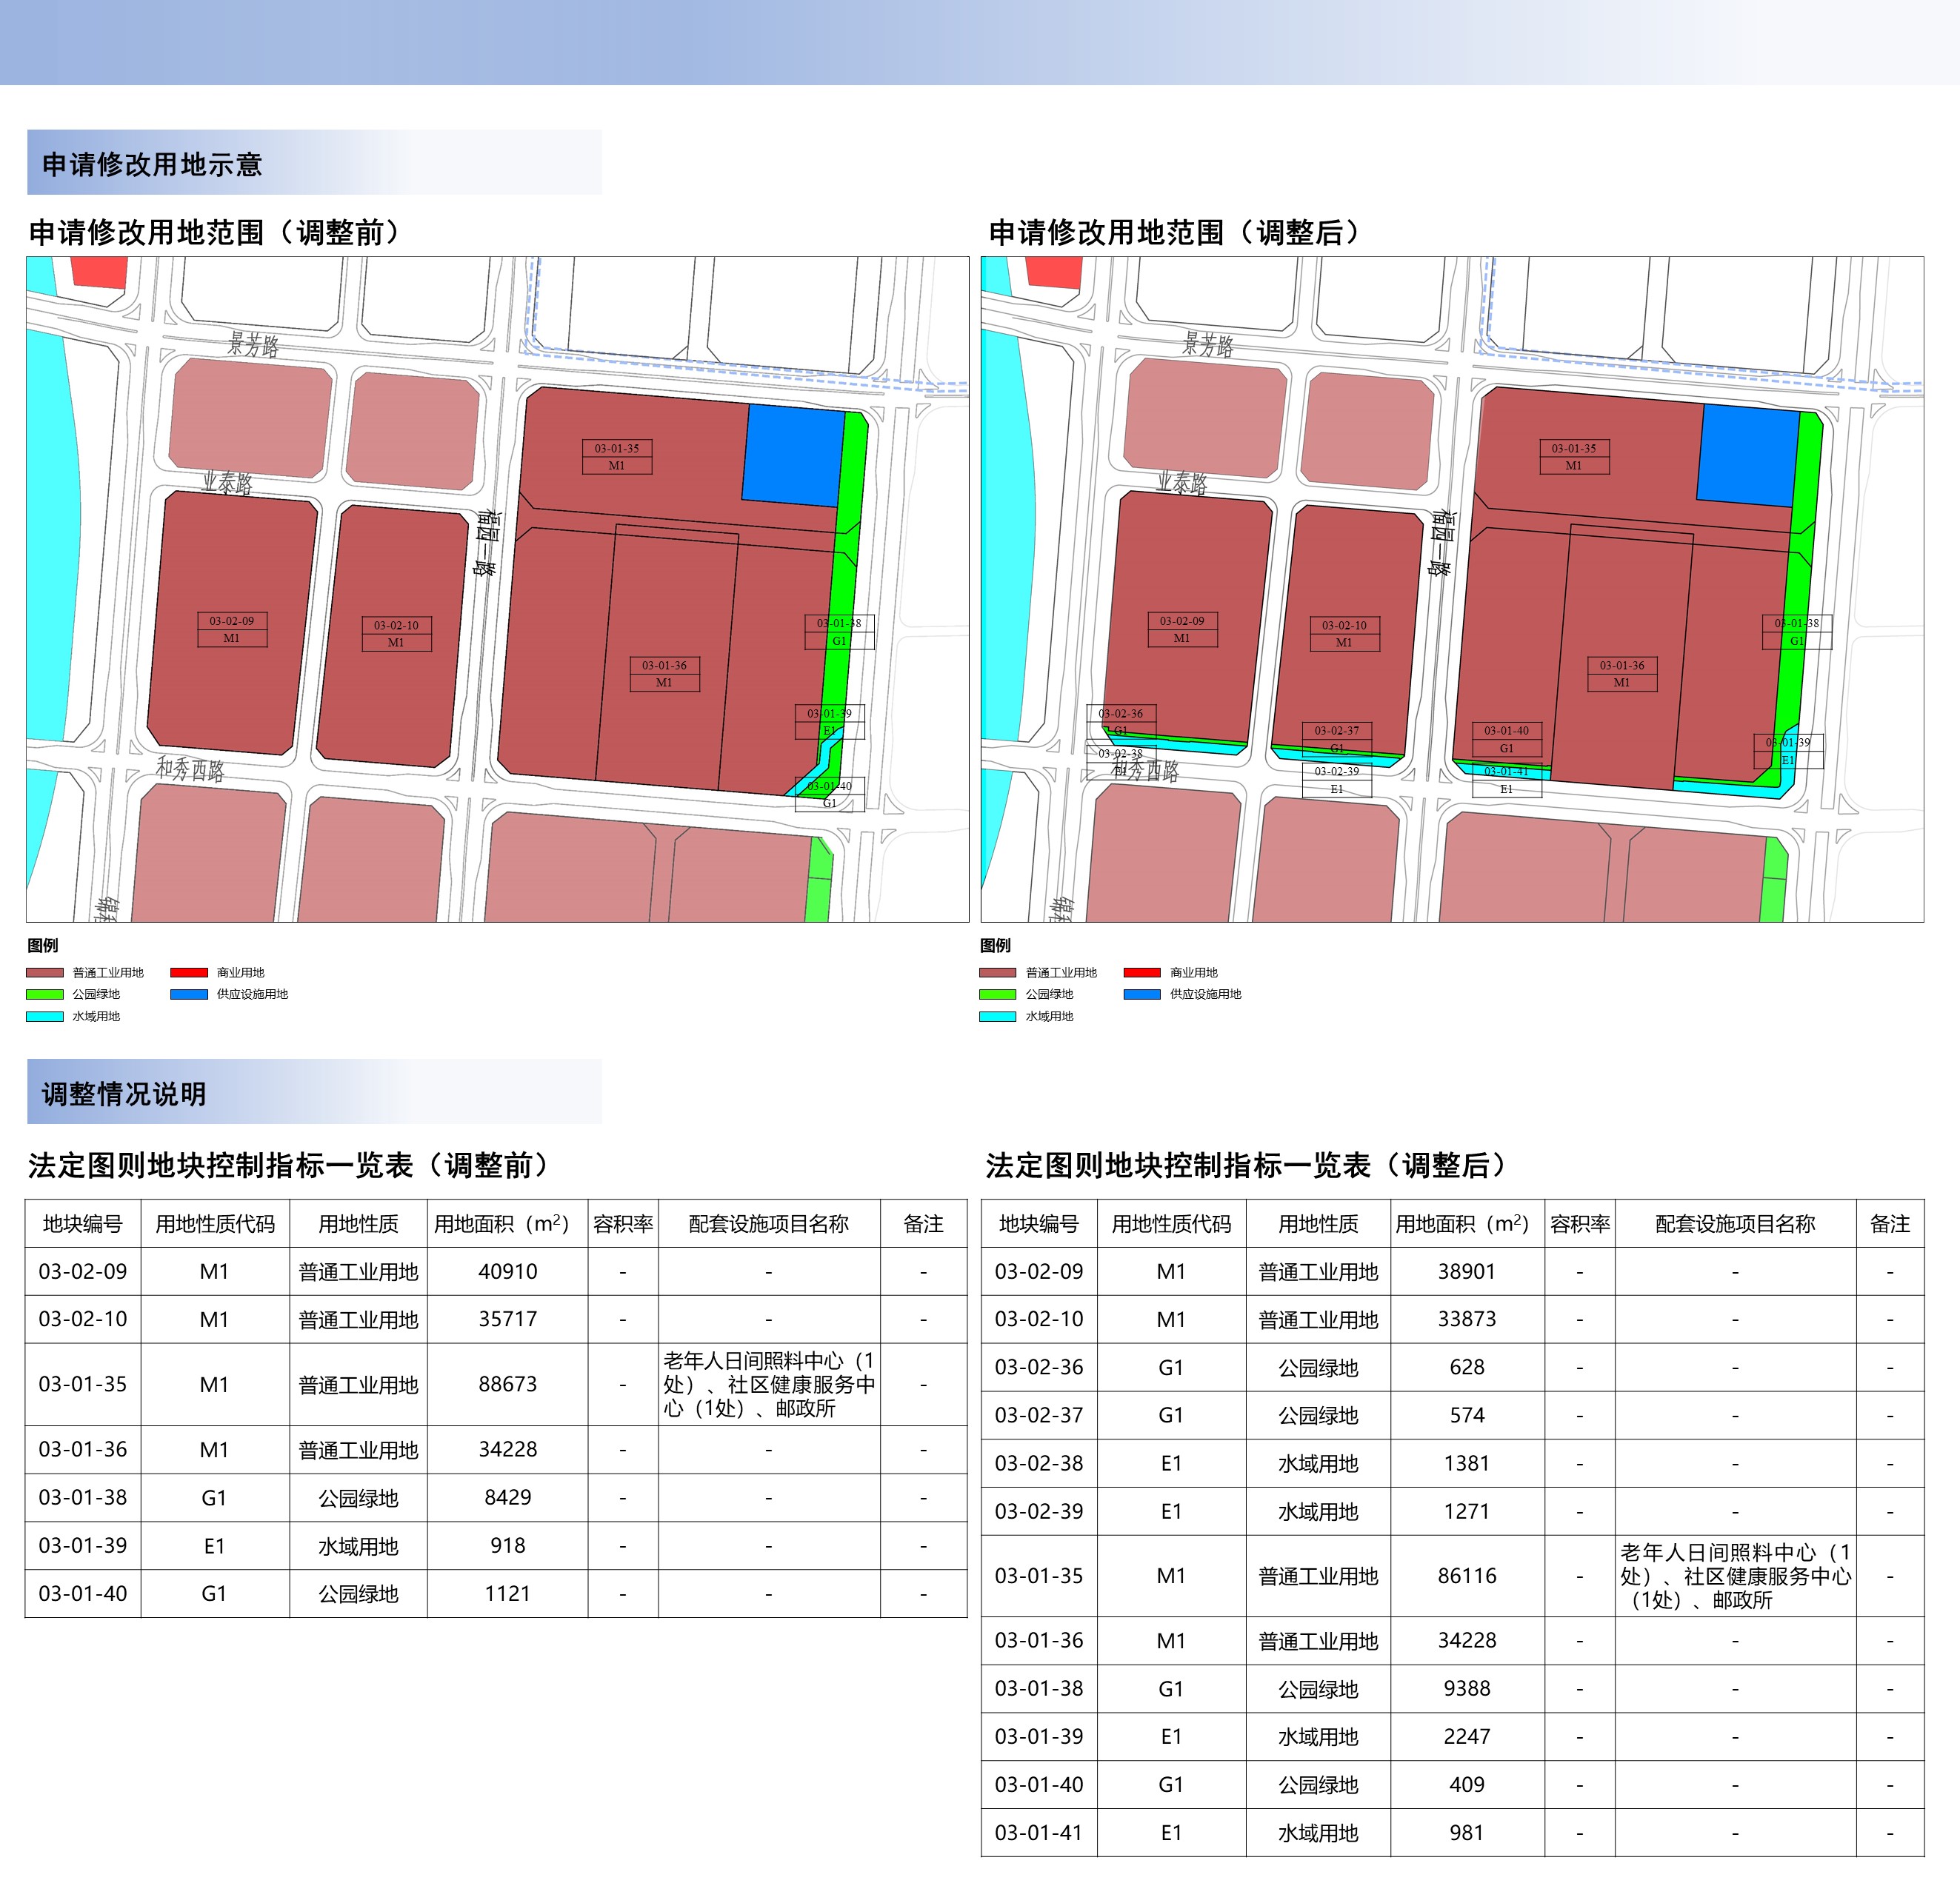Viewport: 1960px width, 1903px height.
Task: Click area value 86116 in the right table
Action: (1467, 1575)
